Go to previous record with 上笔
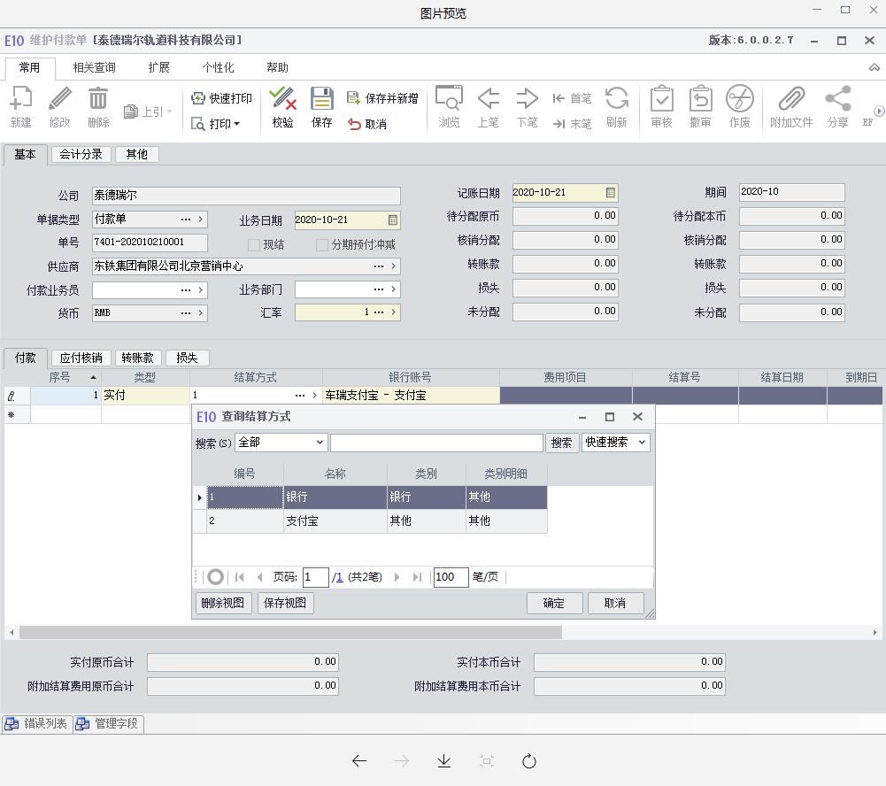Viewport: 886px width, 786px height. tap(489, 98)
